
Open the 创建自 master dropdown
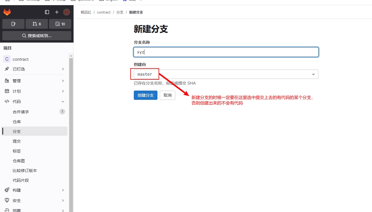[x=226, y=74]
